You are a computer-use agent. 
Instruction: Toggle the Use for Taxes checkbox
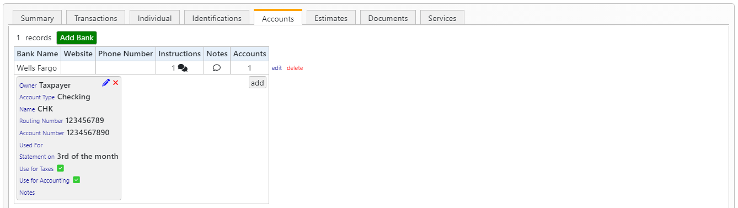click(x=61, y=168)
